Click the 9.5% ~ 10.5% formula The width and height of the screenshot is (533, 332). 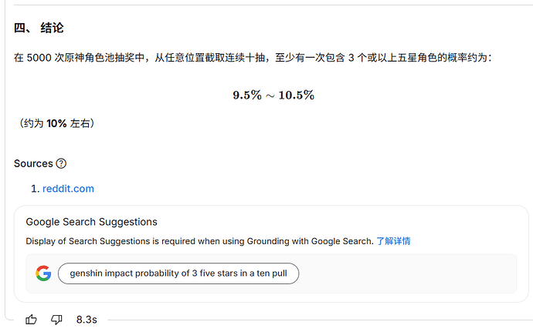point(273,95)
